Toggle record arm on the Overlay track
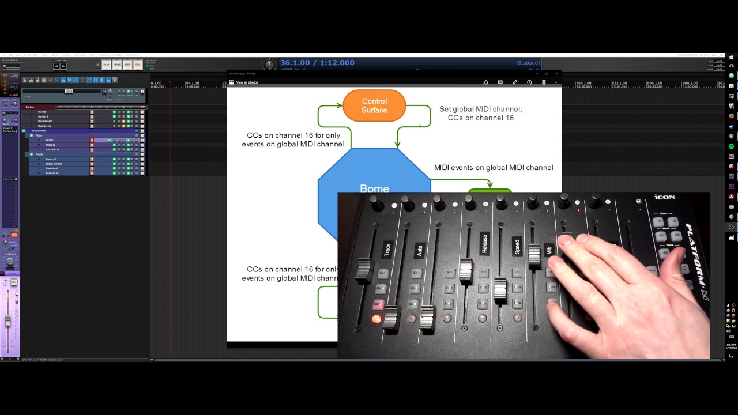Viewport: 738px width, 415px height. pyautogui.click(x=92, y=112)
